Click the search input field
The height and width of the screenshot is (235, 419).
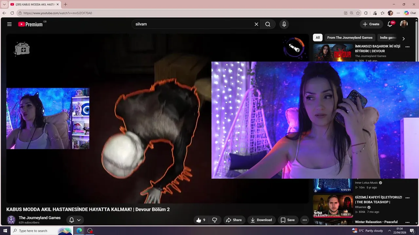click(193, 24)
